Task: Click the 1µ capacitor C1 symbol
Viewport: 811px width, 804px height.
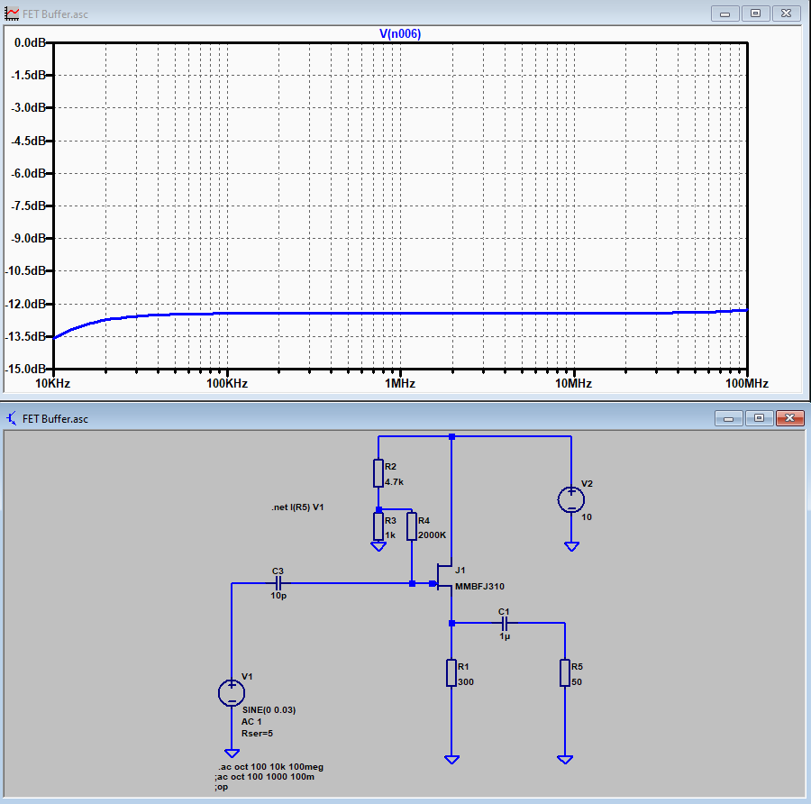Action: [505, 623]
